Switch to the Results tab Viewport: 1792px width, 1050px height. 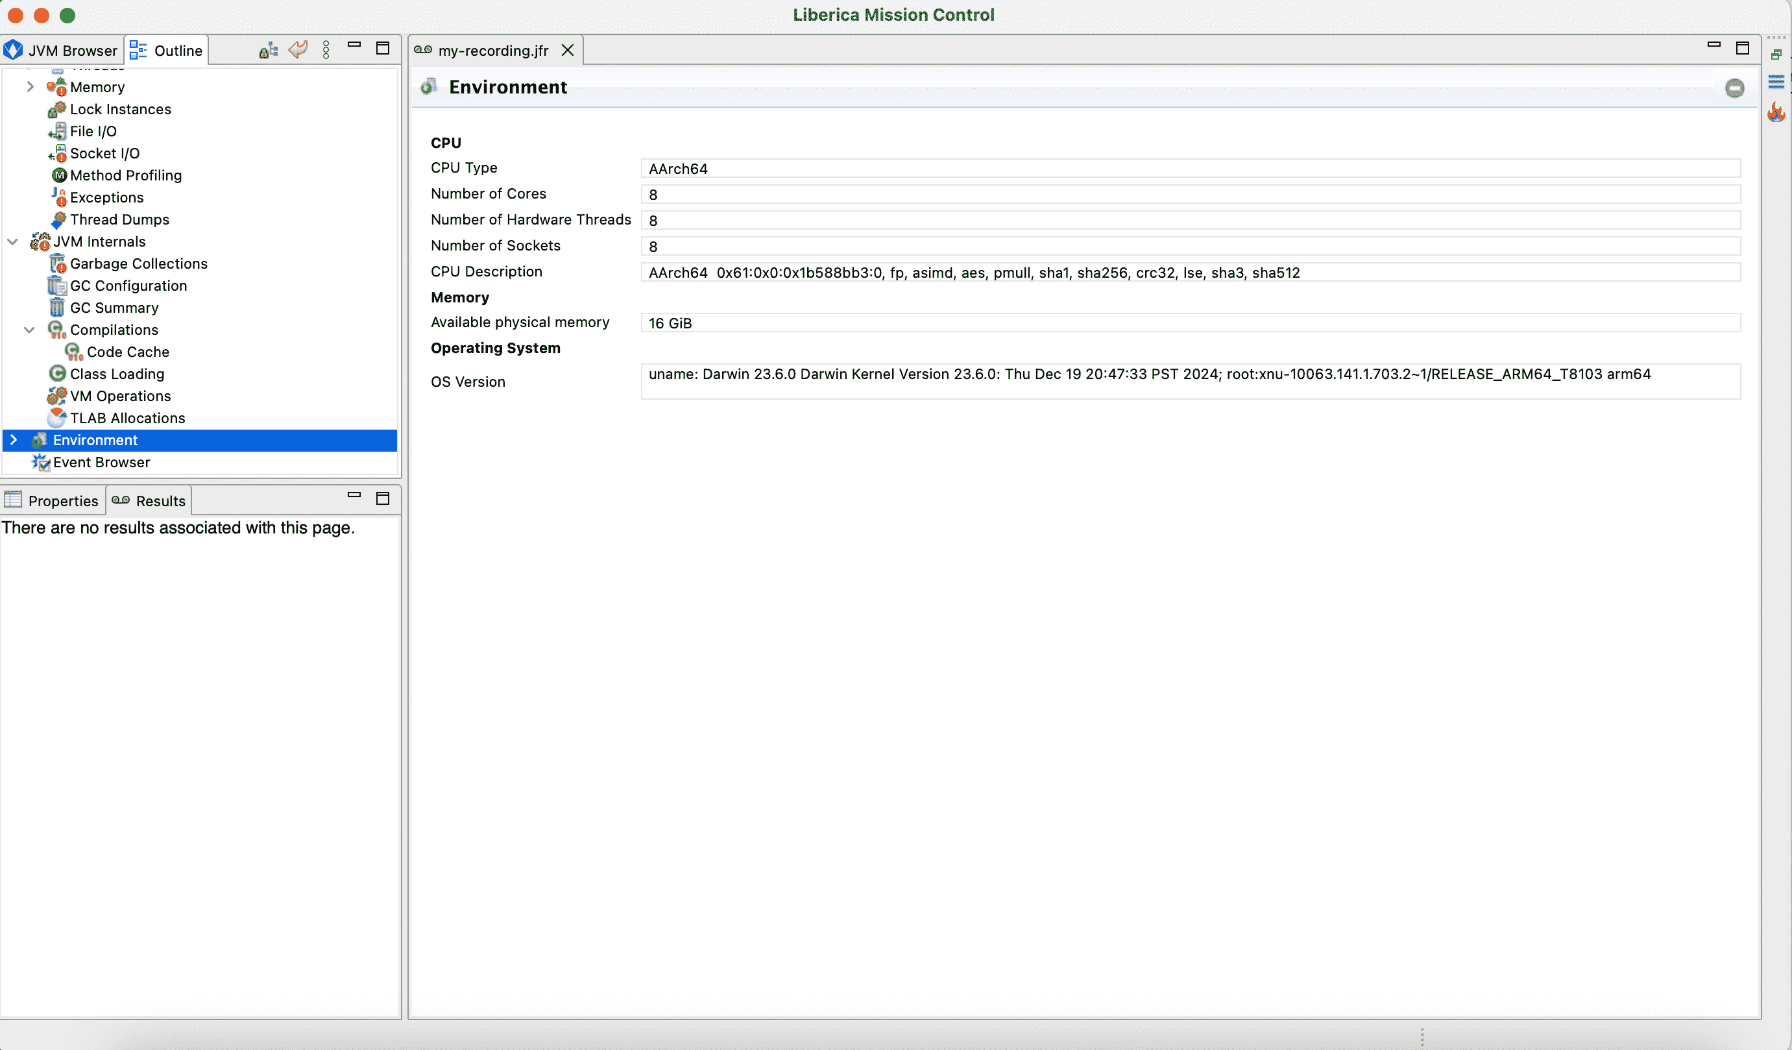149,501
